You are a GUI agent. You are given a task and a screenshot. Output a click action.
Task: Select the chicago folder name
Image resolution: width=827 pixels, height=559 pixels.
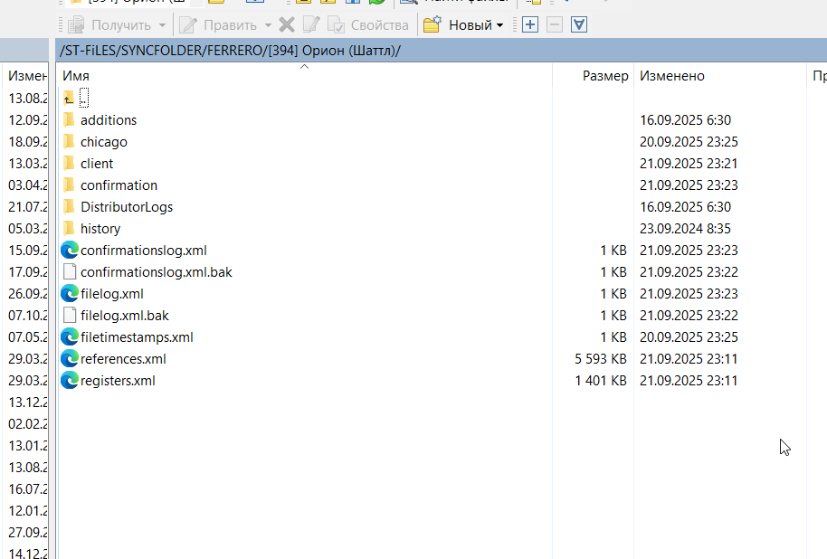pyautogui.click(x=104, y=142)
